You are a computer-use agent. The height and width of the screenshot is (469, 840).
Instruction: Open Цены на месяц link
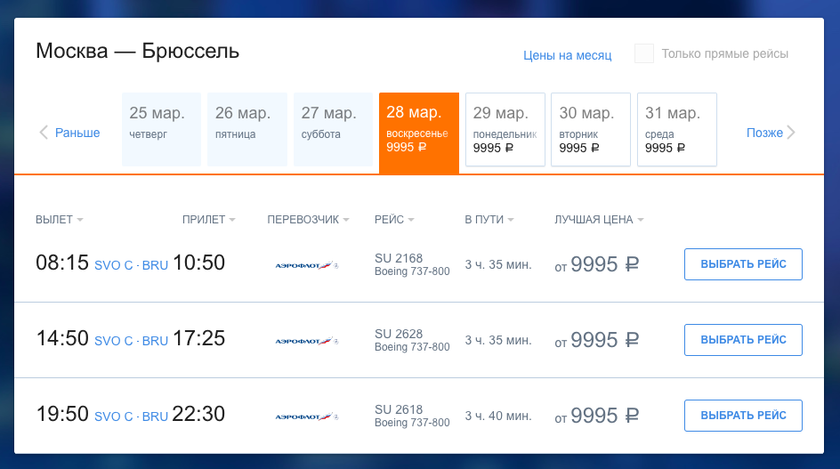point(568,55)
